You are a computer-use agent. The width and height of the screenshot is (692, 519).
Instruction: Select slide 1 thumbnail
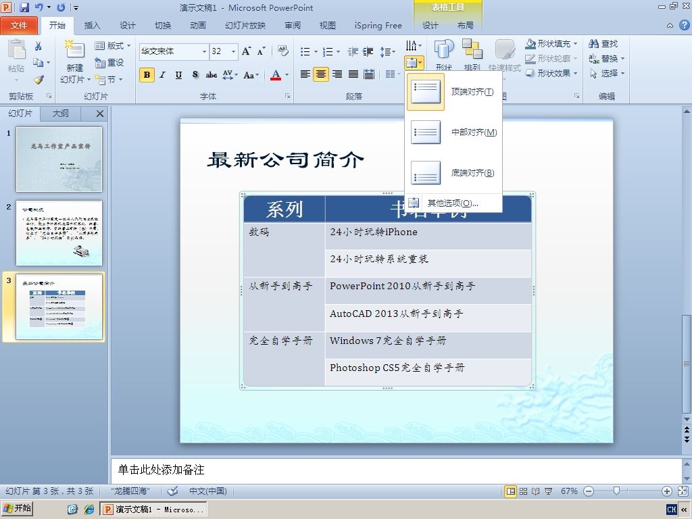[x=59, y=159]
